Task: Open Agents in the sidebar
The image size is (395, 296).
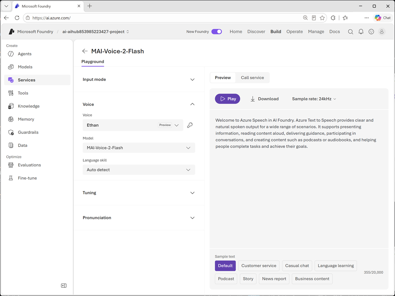Action: (37, 54)
